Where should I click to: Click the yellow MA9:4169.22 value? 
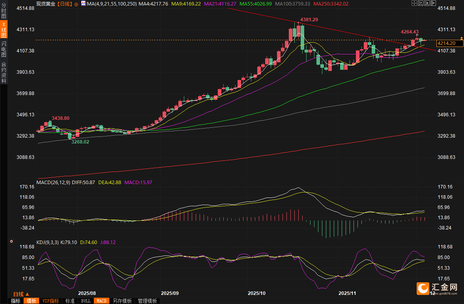pos(186,4)
